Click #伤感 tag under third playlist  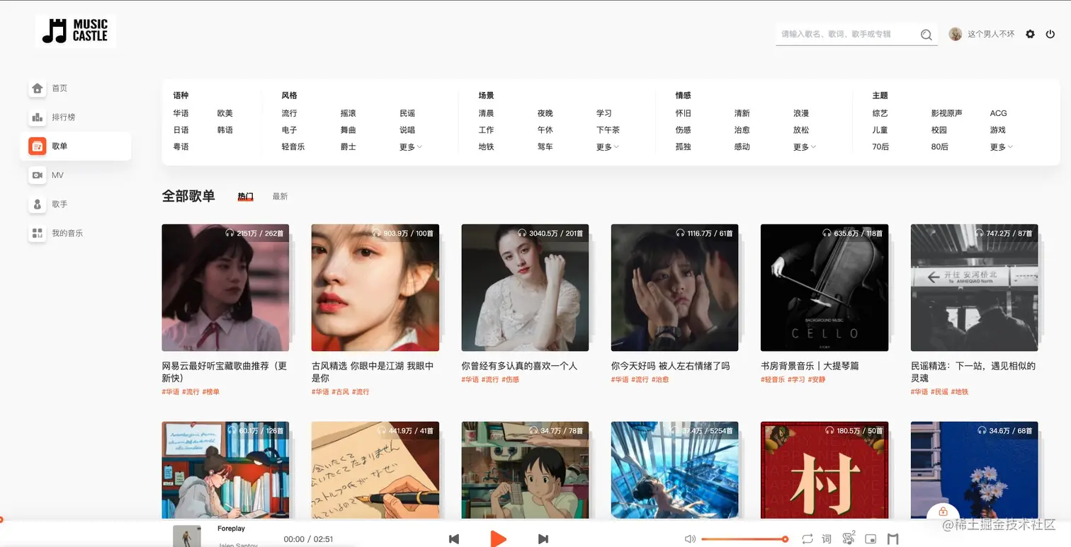click(511, 380)
